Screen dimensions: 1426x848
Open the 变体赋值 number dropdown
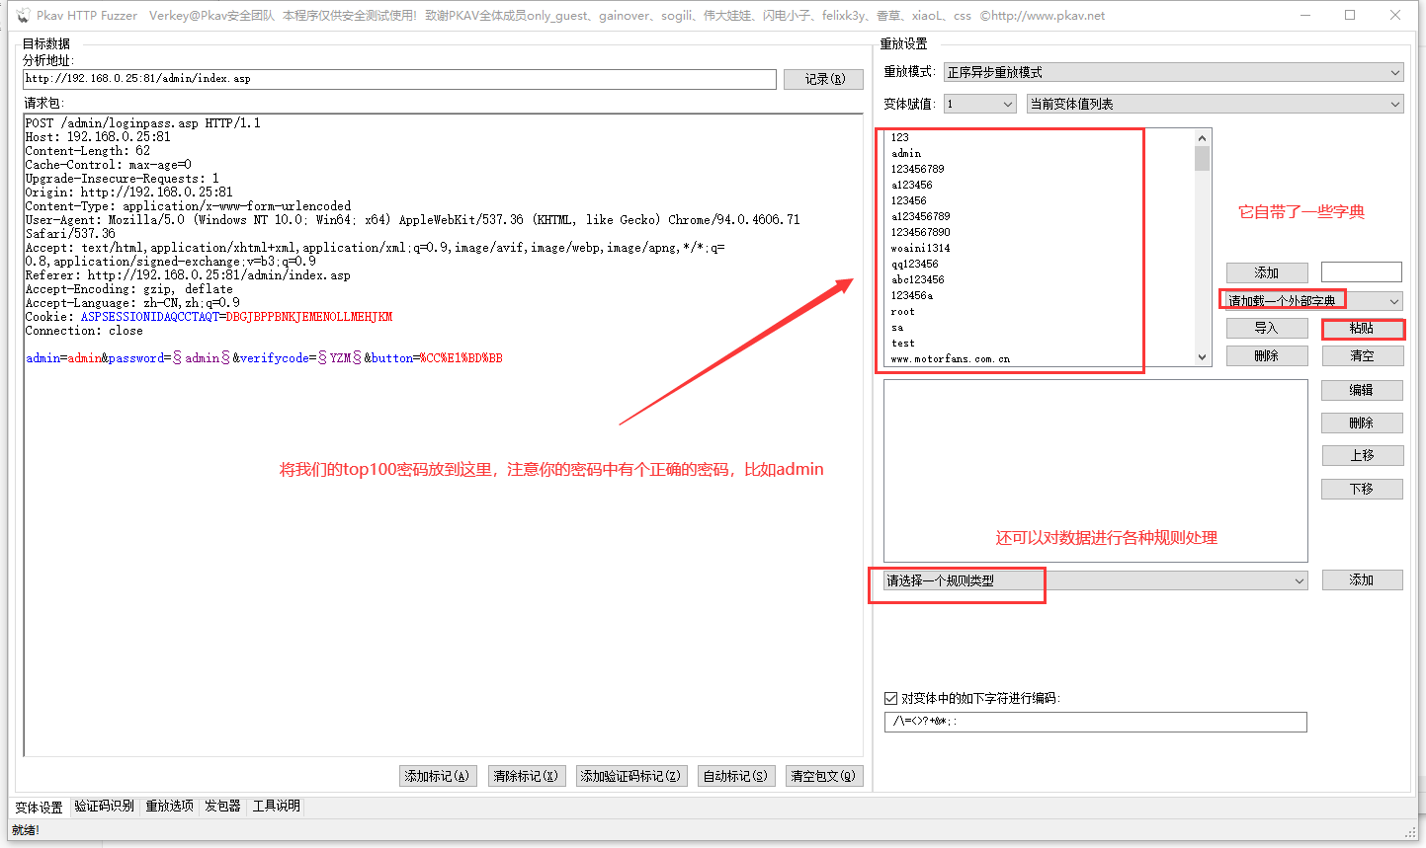[979, 104]
